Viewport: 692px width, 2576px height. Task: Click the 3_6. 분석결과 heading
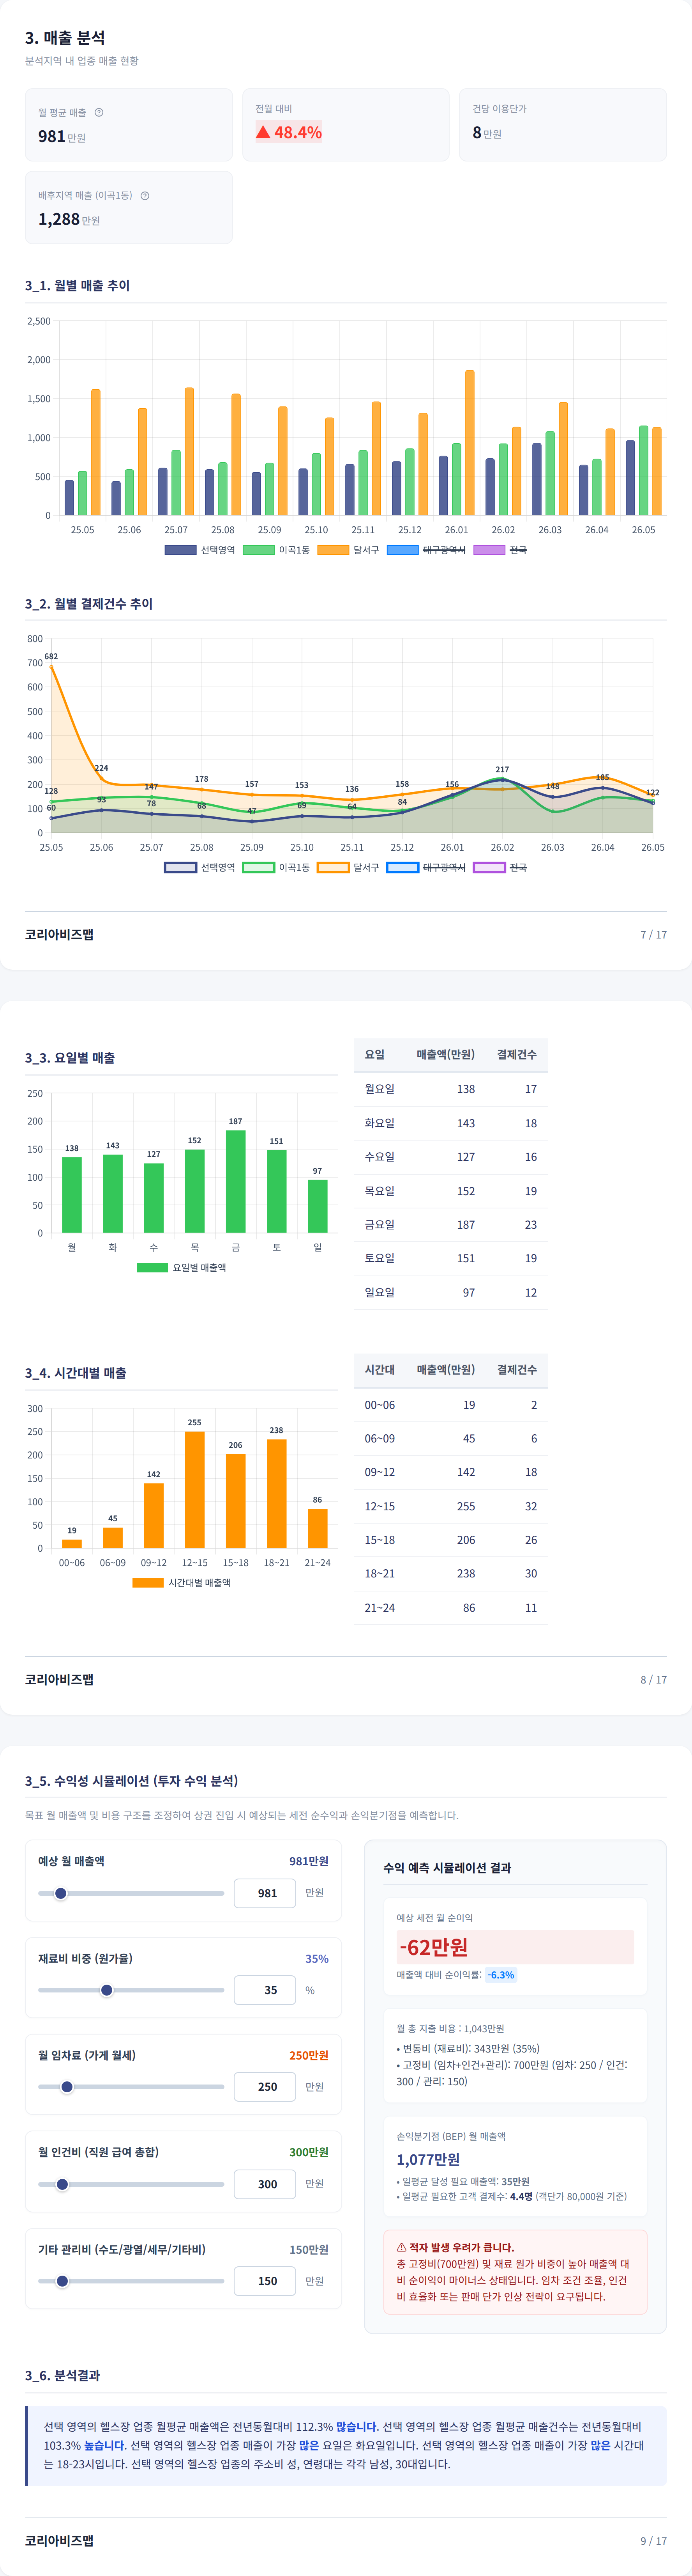coord(62,2375)
